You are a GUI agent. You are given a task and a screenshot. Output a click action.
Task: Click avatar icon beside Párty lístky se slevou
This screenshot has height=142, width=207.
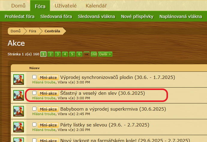click(x=18, y=126)
